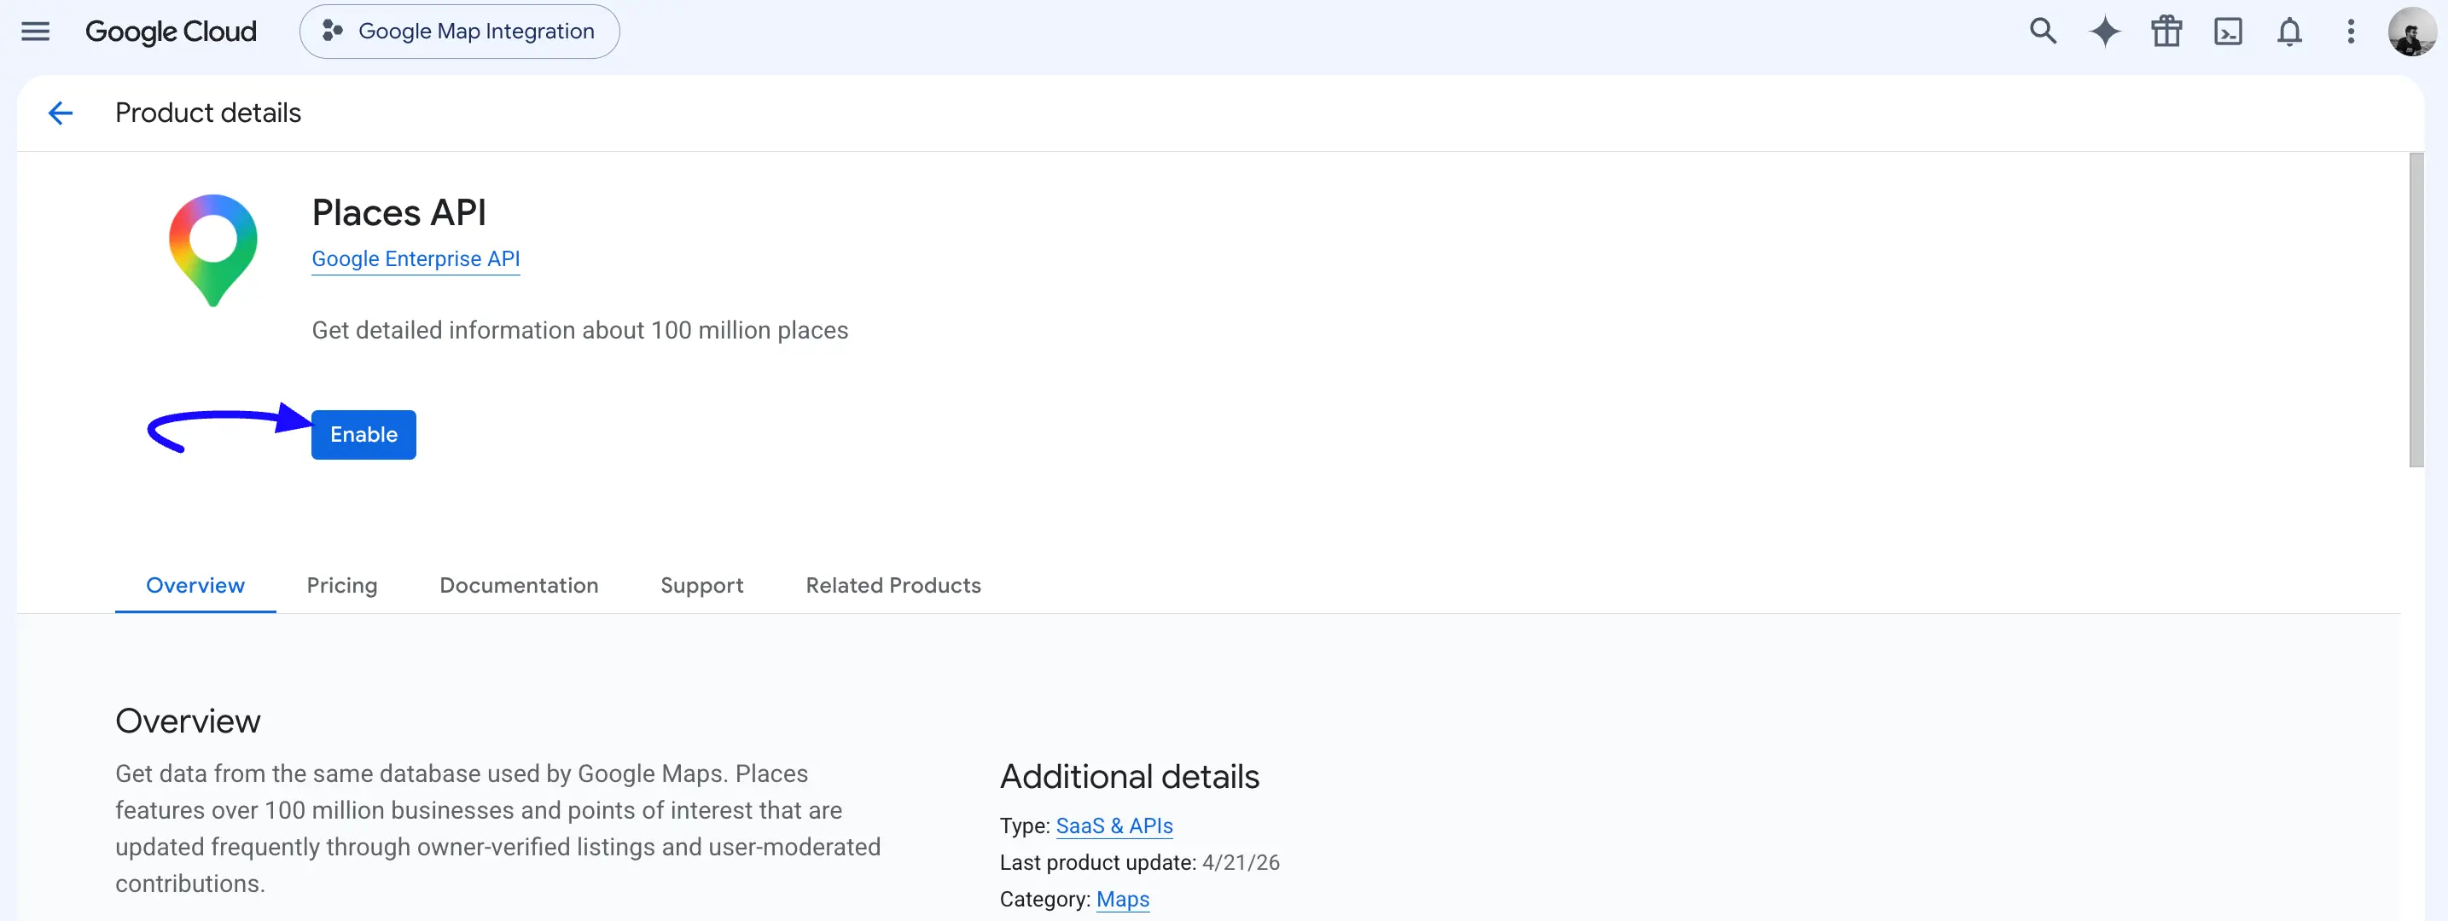Switch to the Overview tab
This screenshot has width=2448, height=921.
(195, 585)
